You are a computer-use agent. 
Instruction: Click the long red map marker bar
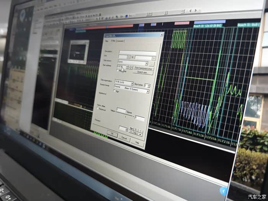(109, 27)
